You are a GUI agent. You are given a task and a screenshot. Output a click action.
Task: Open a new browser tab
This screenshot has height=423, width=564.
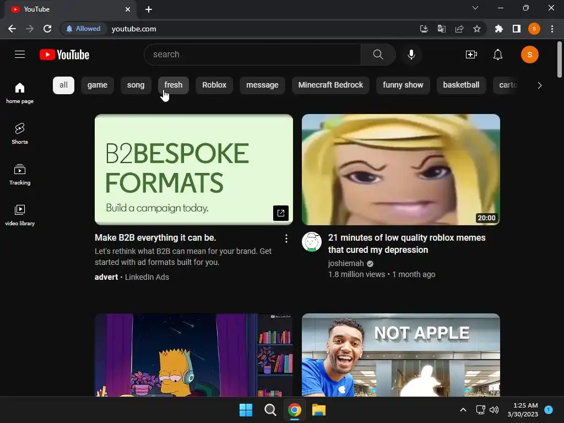(149, 9)
